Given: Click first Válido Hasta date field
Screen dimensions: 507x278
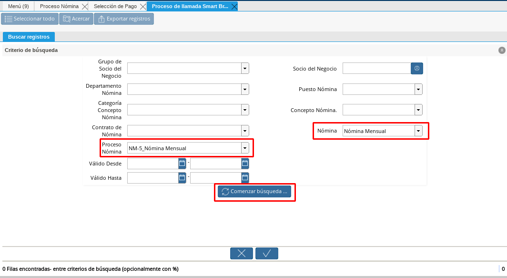Looking at the screenshot, I should click(x=153, y=178).
